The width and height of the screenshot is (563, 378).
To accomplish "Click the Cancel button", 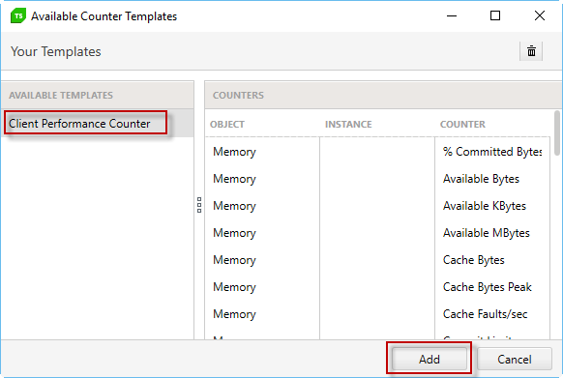I will click(x=515, y=359).
